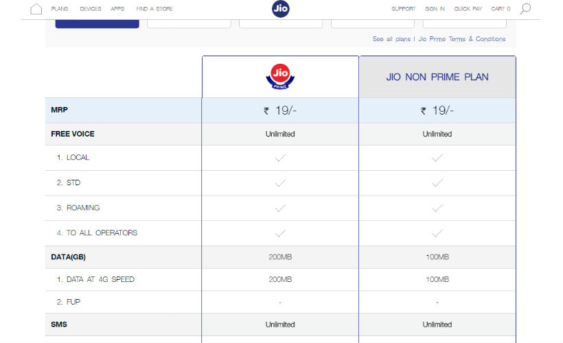Click ROAMING checkmark under Jio Prime

280,208
